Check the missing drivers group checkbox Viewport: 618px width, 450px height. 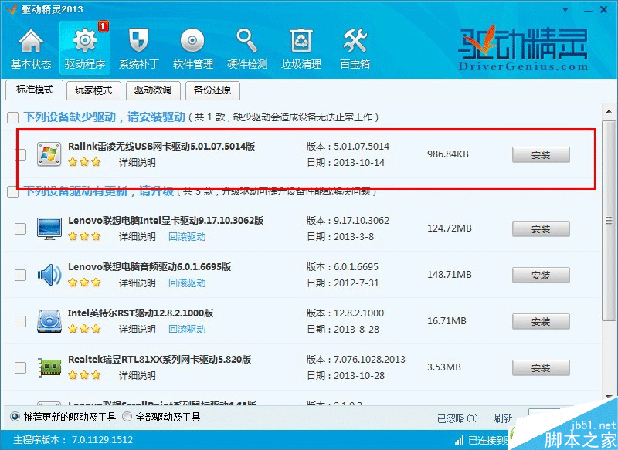coord(12,117)
